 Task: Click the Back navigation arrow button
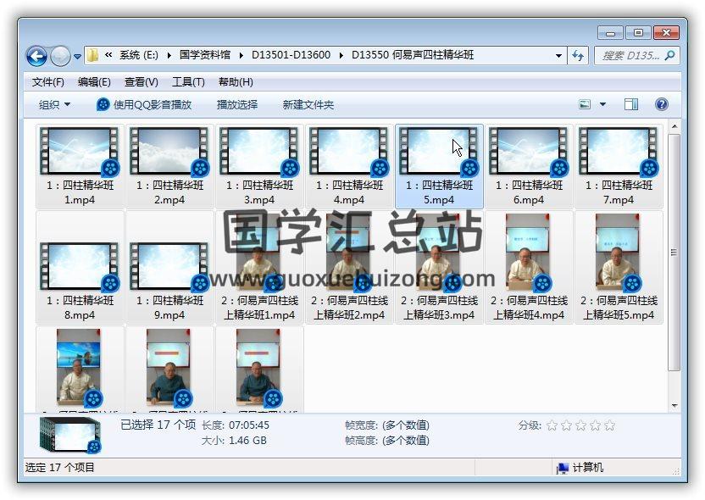coord(36,56)
